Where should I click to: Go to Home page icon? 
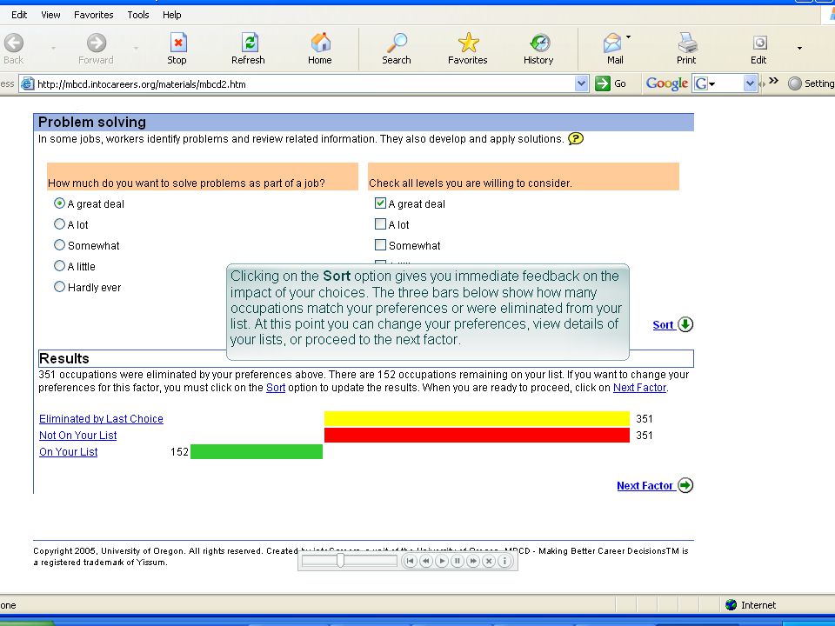[x=321, y=43]
